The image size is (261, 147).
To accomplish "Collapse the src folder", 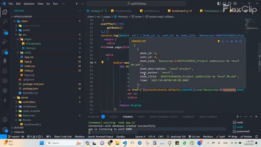I will [x=16, y=35].
